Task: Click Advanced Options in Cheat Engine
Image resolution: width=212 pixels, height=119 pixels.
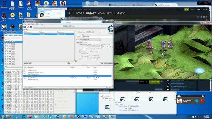Action: tap(28, 88)
